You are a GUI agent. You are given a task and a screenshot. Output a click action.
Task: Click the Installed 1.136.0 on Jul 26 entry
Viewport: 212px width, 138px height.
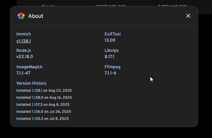[44, 112]
